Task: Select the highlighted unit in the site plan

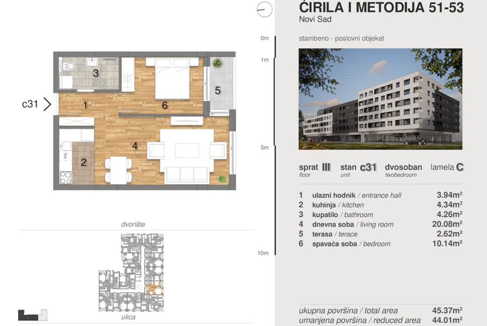Action: [x=154, y=286]
